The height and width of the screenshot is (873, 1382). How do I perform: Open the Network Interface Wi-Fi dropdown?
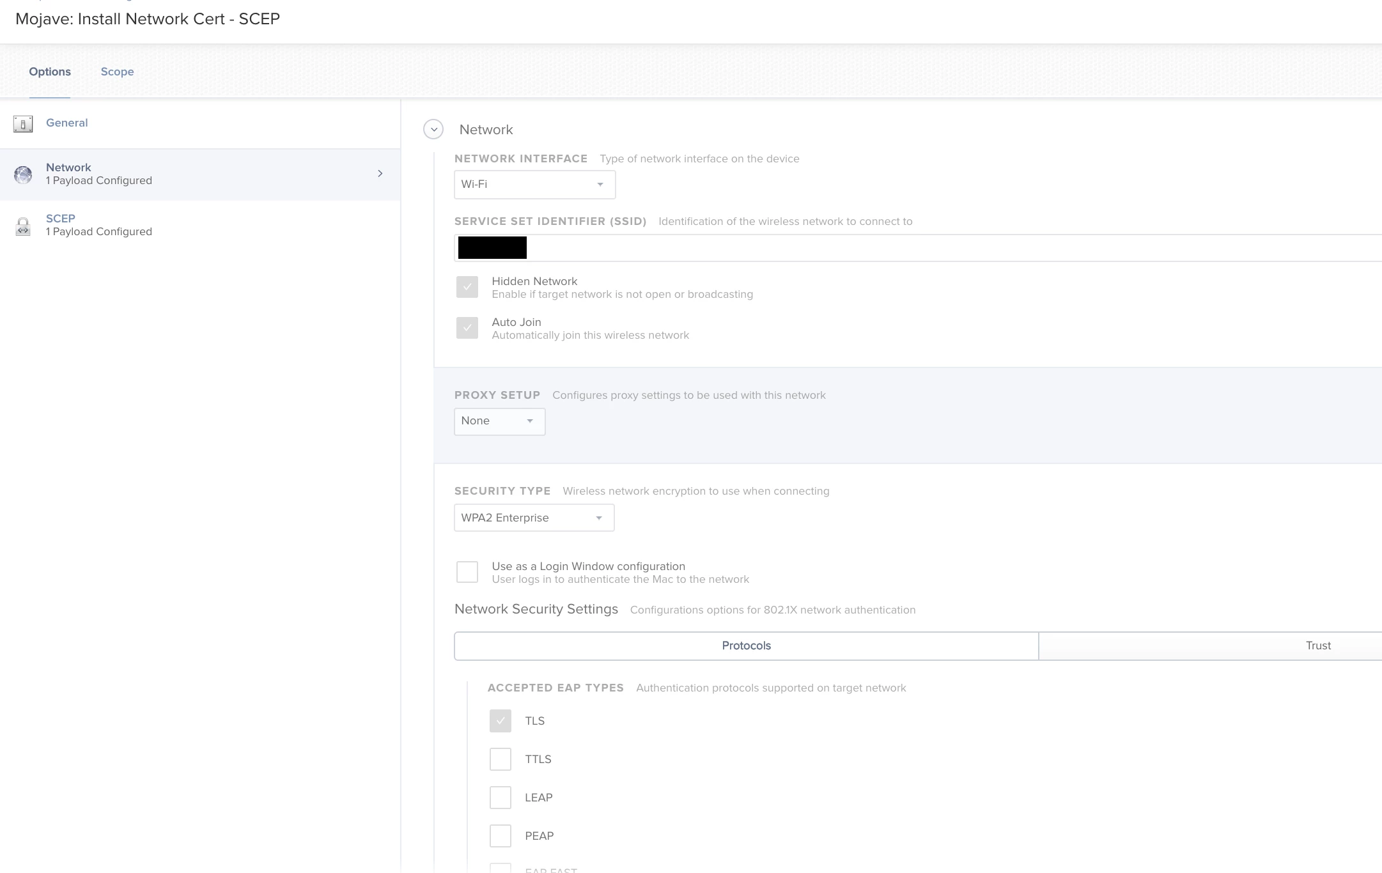coord(534,185)
